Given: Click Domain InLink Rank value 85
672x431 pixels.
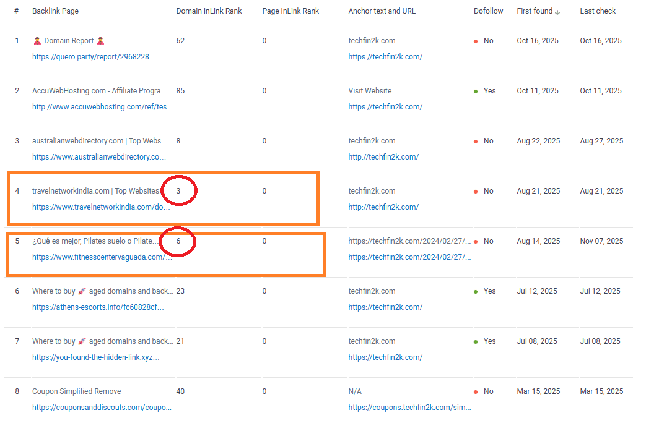Looking at the screenshot, I should 180,91.
